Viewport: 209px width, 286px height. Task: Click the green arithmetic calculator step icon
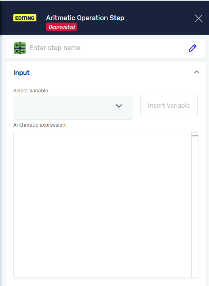(20, 48)
